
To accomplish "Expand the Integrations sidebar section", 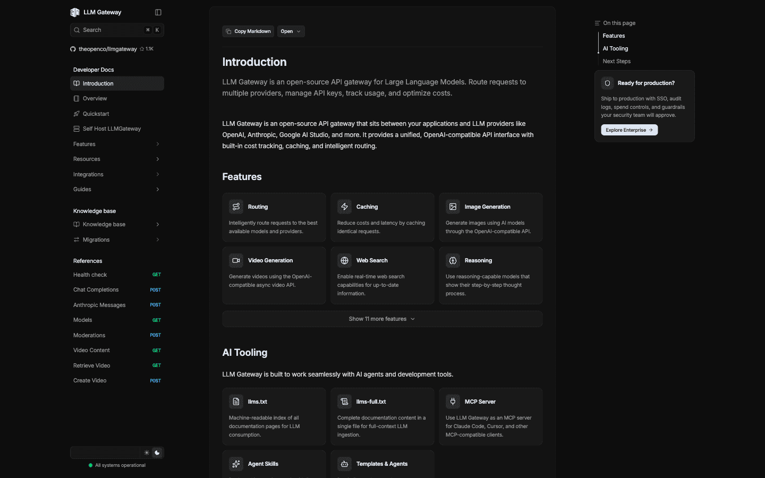I will click(117, 174).
